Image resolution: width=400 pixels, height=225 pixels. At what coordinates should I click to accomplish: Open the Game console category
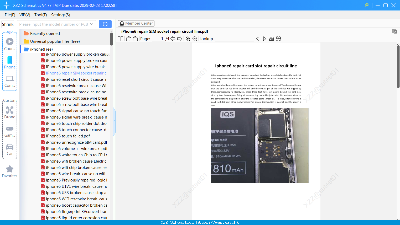pos(10,131)
